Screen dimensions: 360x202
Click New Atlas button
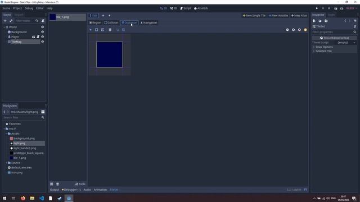(x=299, y=16)
